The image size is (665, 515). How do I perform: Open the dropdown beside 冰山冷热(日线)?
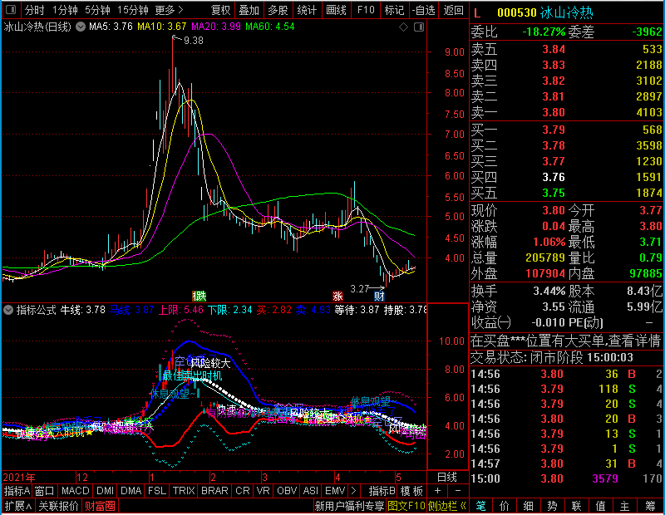tap(81, 27)
